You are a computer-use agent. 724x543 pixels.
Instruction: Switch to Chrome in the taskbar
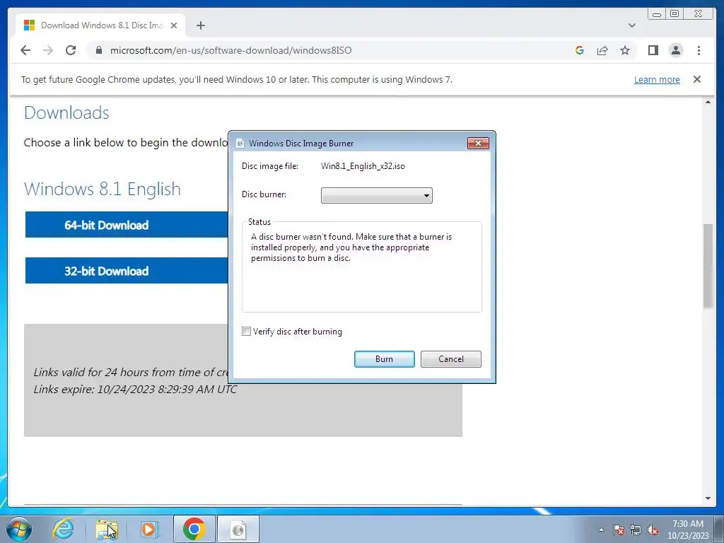[x=194, y=529]
